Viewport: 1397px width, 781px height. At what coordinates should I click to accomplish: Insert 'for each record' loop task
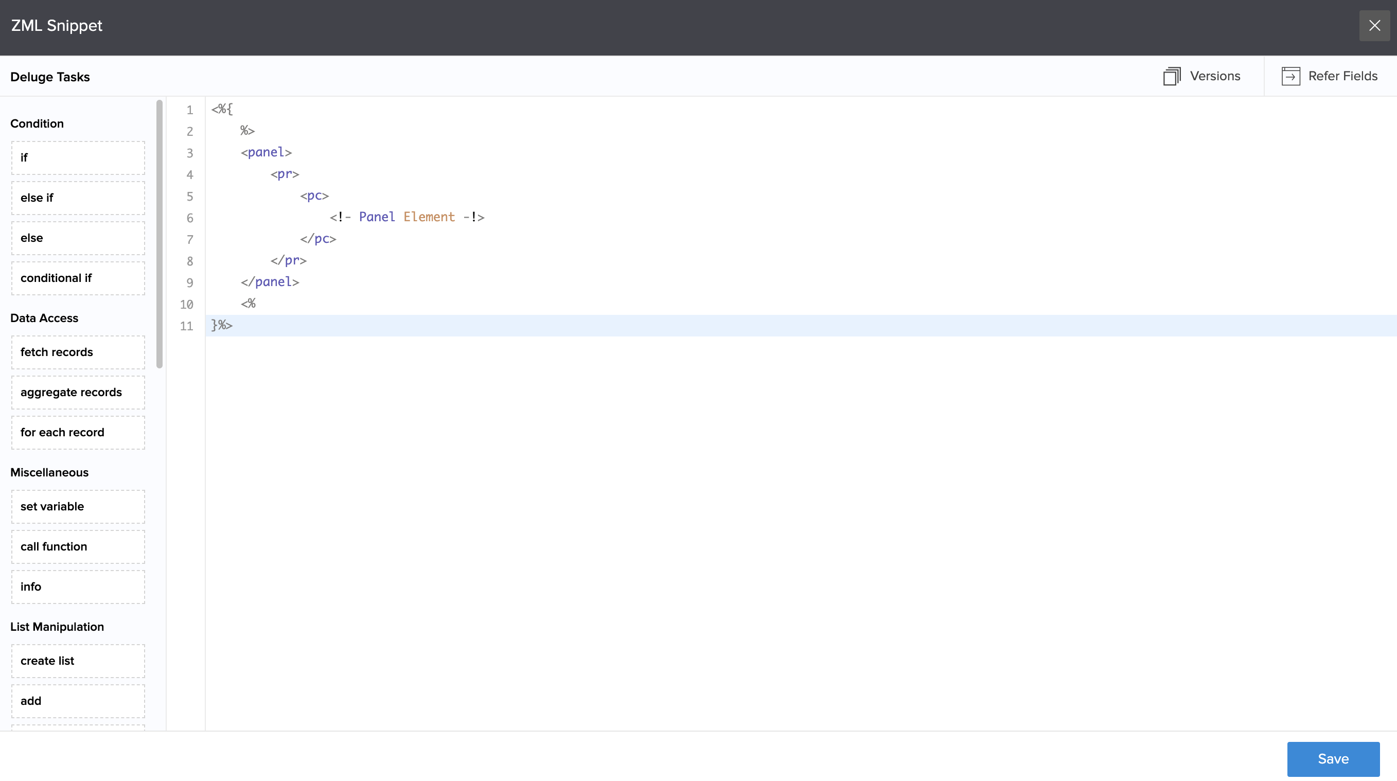point(78,433)
